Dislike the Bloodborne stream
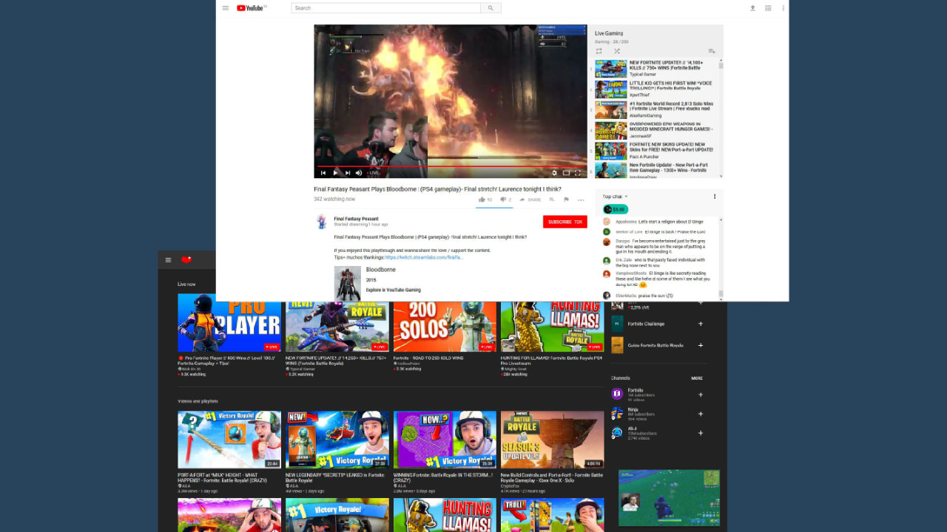 506,199
